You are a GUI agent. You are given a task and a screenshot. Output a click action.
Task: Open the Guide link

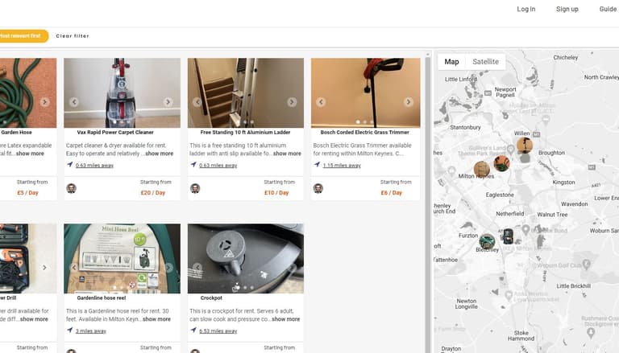[608, 9]
